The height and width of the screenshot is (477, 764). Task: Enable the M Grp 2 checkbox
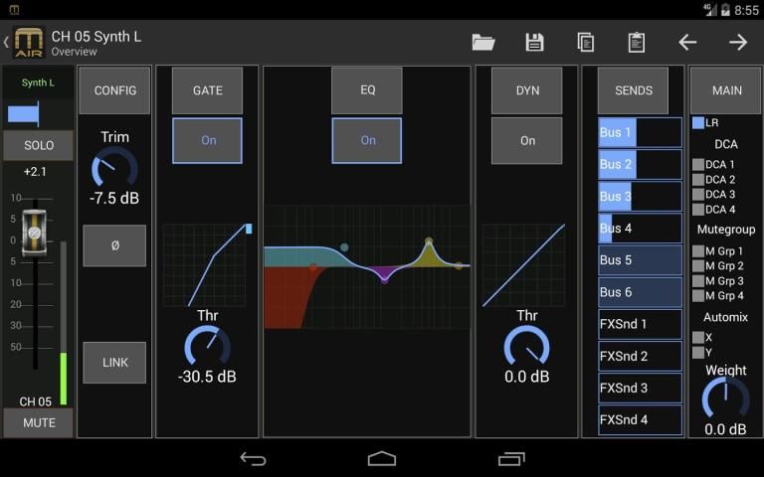click(x=698, y=266)
